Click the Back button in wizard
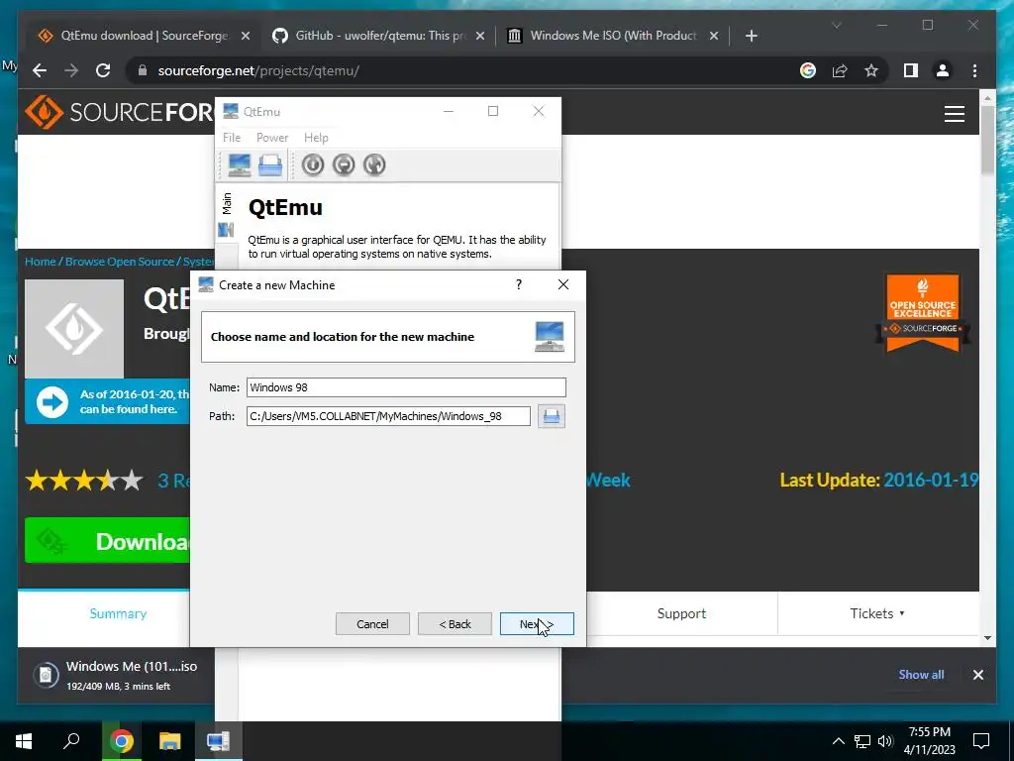 click(x=455, y=624)
